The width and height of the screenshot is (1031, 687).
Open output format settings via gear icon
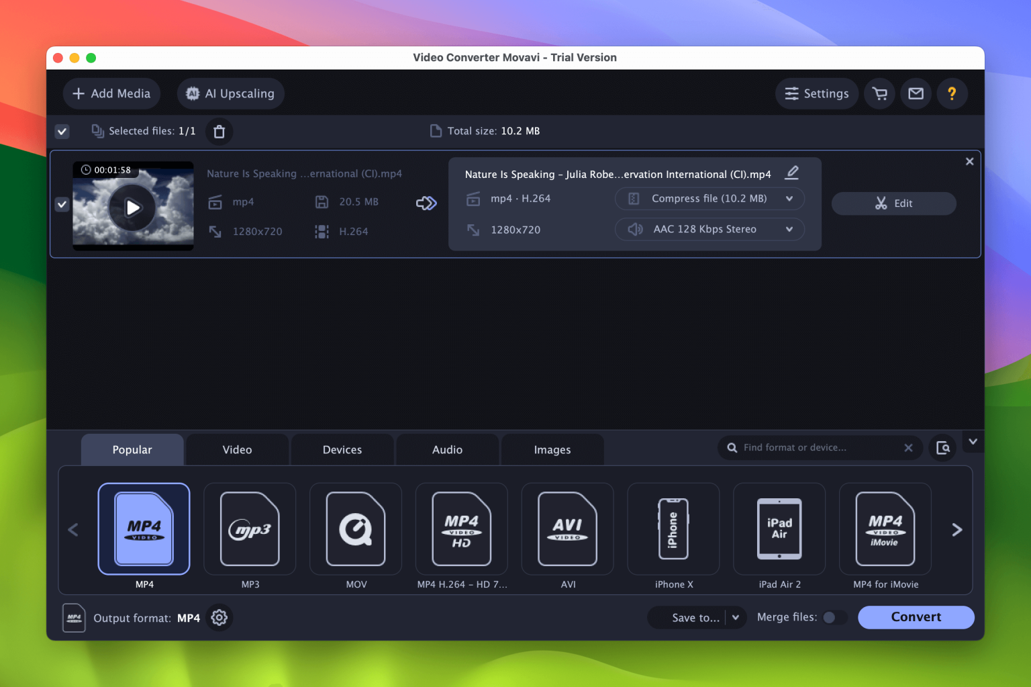pos(219,617)
